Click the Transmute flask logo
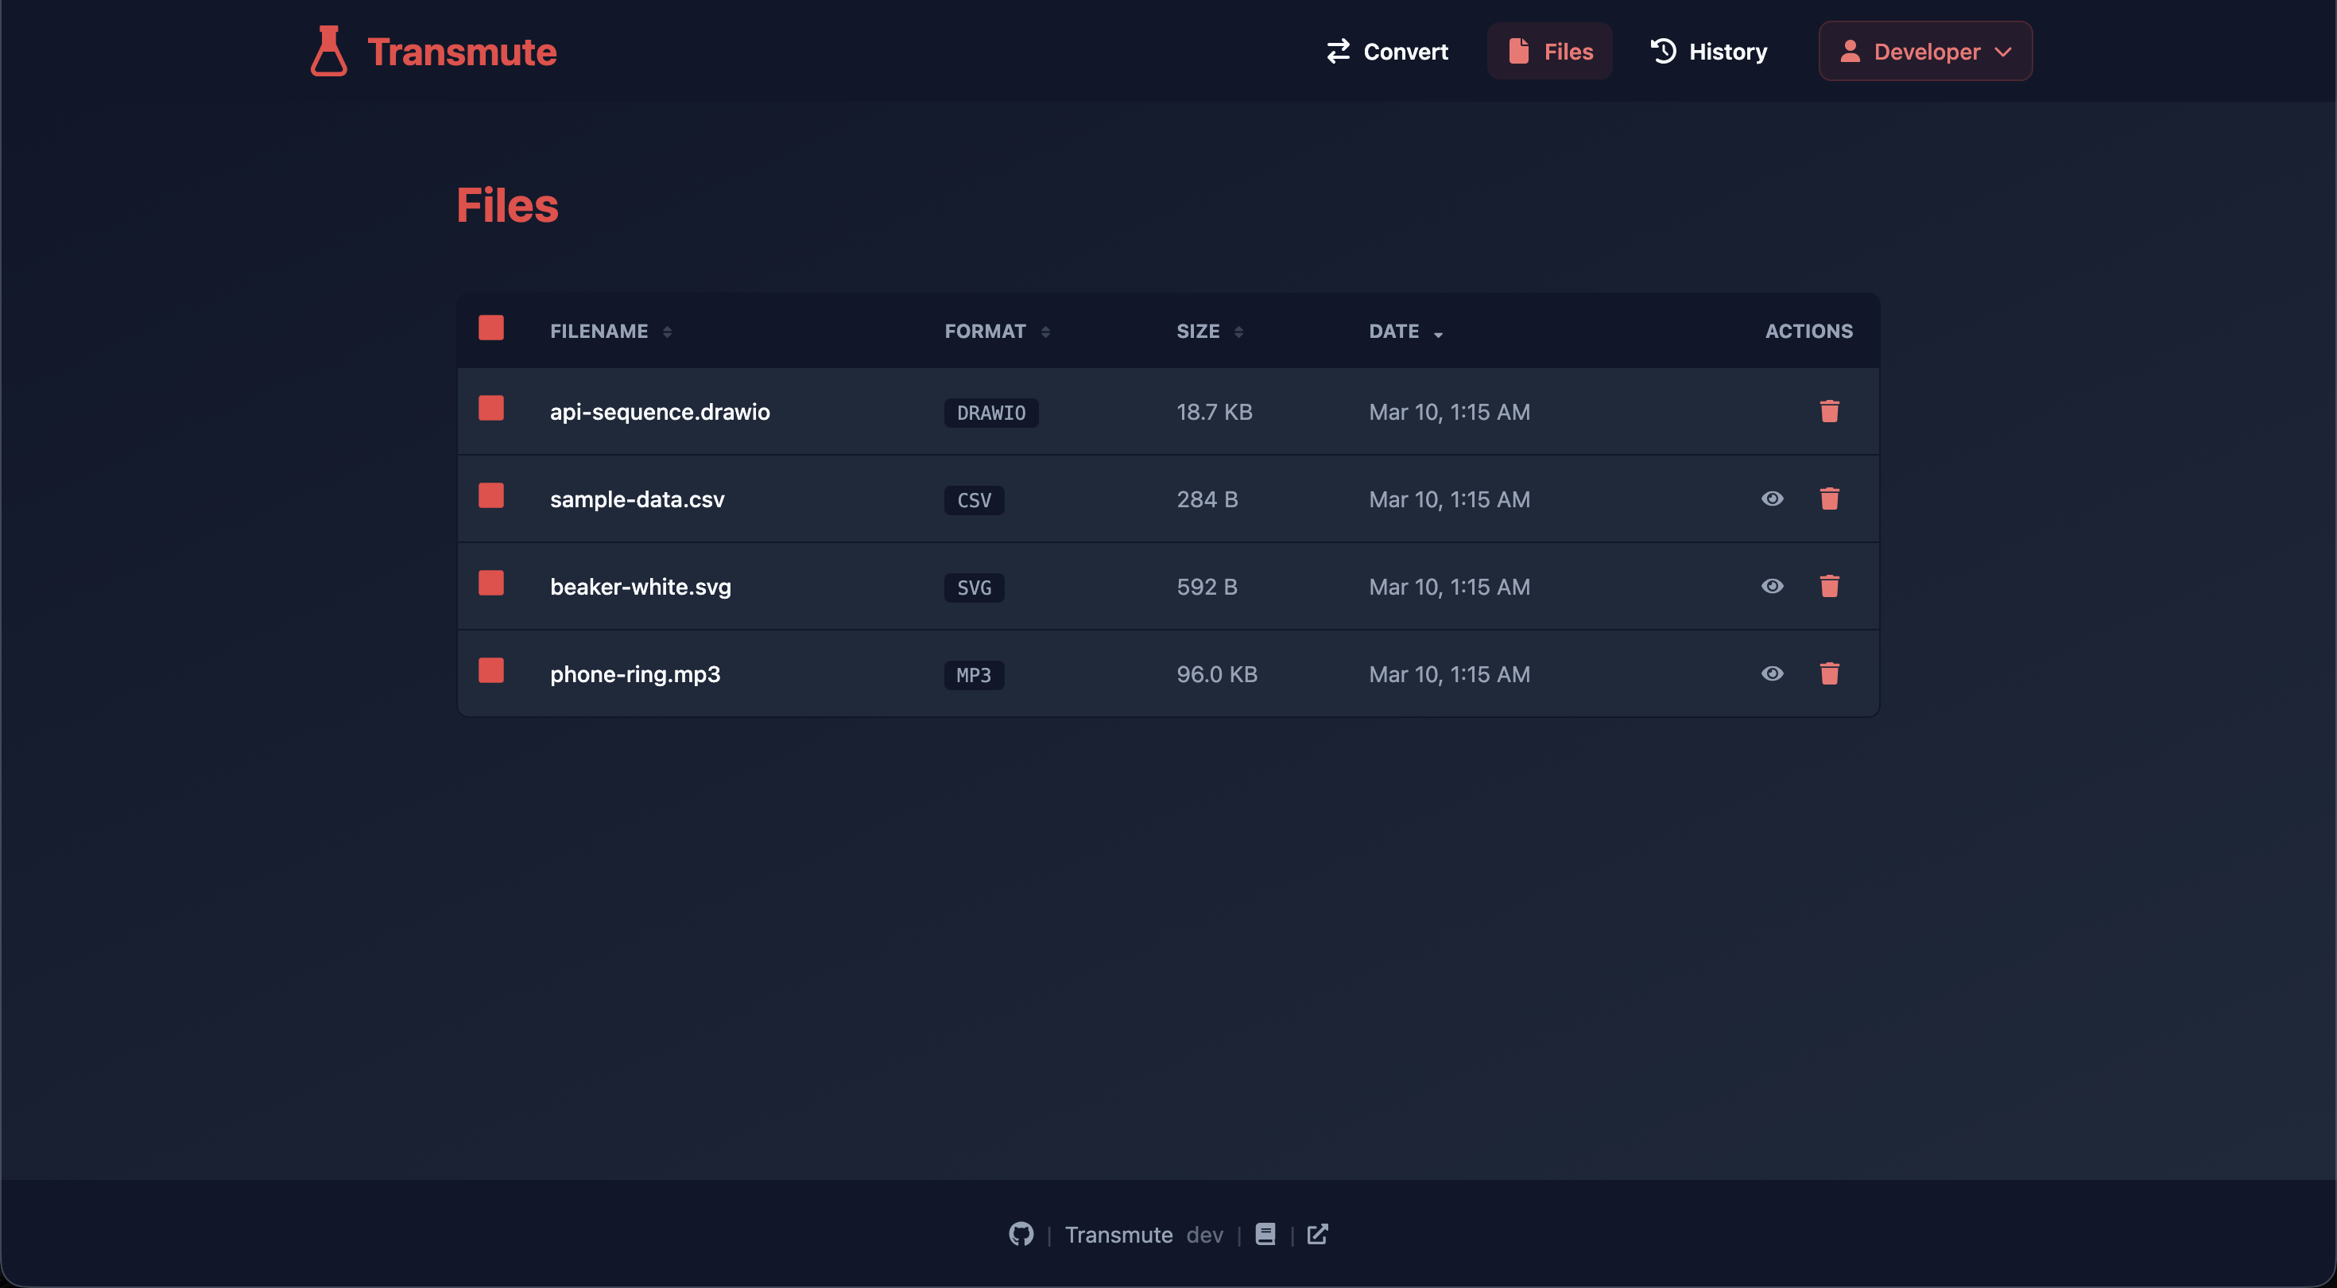This screenshot has width=2337, height=1288. 328,51
